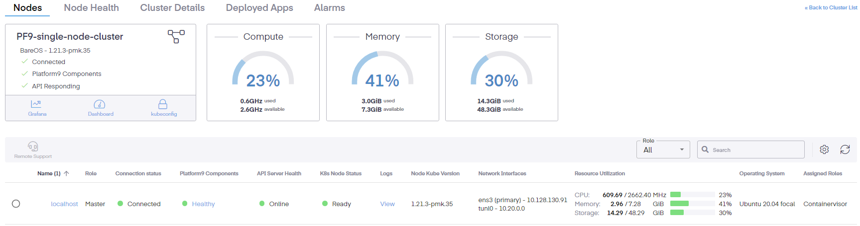Click the Healthy Platform9 Components status

click(203, 204)
